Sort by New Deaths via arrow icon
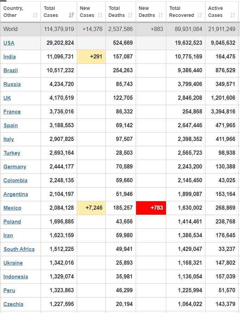The width and height of the screenshot is (240, 313). [161, 15]
